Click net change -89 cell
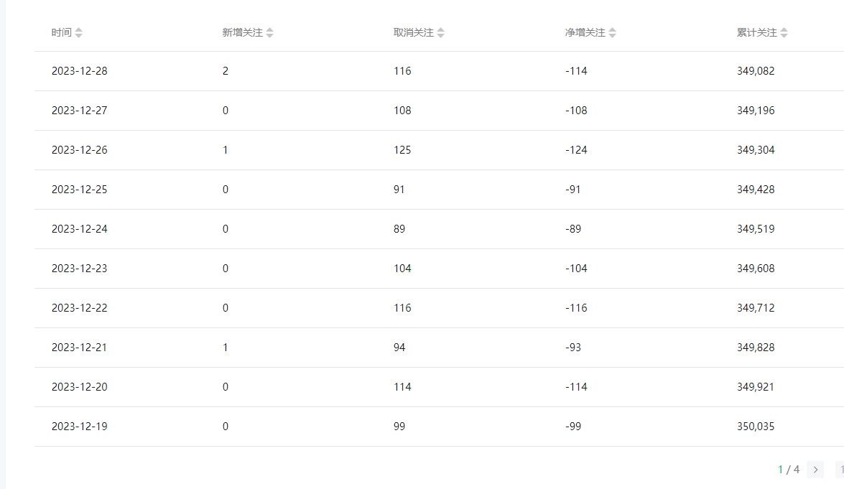The image size is (844, 489). 573,229
